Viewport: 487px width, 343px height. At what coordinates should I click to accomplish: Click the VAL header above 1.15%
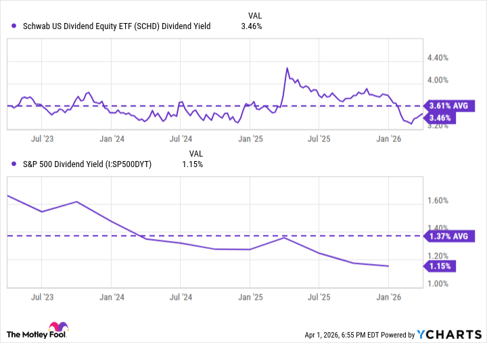click(195, 152)
